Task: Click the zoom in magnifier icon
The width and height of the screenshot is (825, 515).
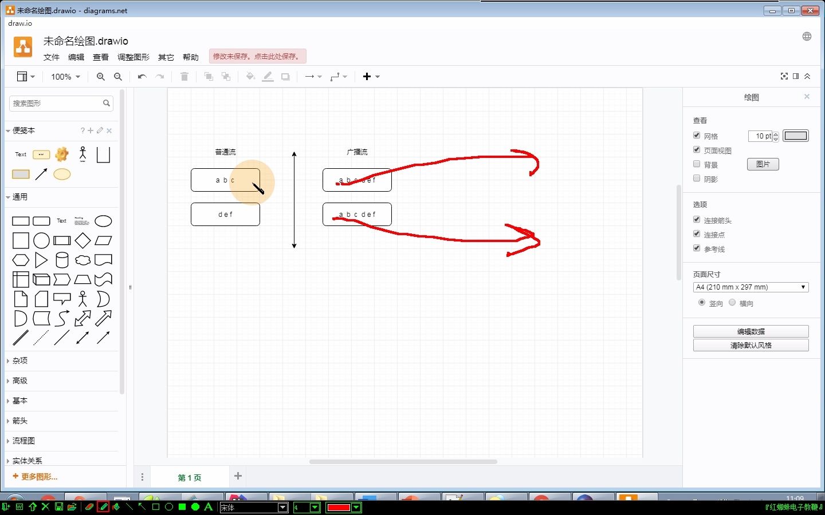Action: [101, 77]
